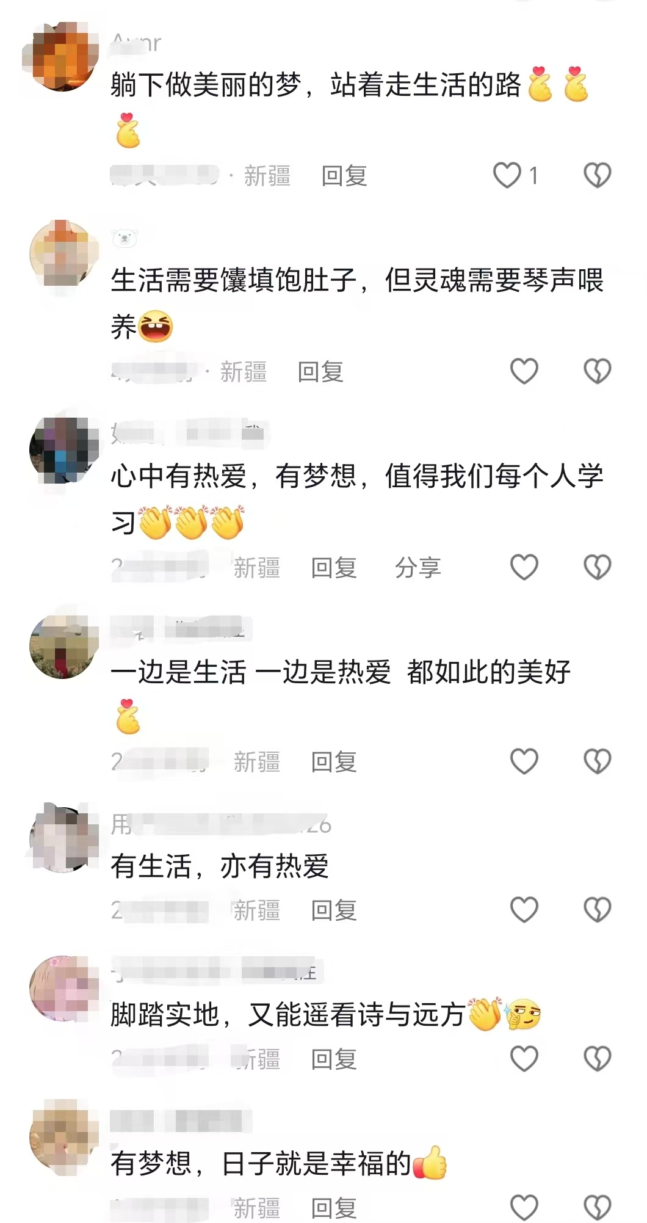Tap broken heart on 一边是生活 comment
Image resolution: width=647 pixels, height=1223 pixels.
[x=597, y=761]
